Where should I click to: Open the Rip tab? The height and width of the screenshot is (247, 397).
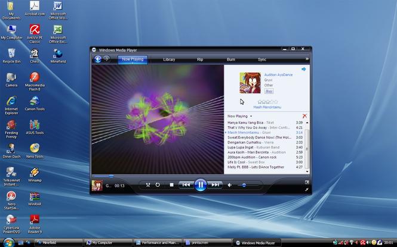tap(200, 60)
